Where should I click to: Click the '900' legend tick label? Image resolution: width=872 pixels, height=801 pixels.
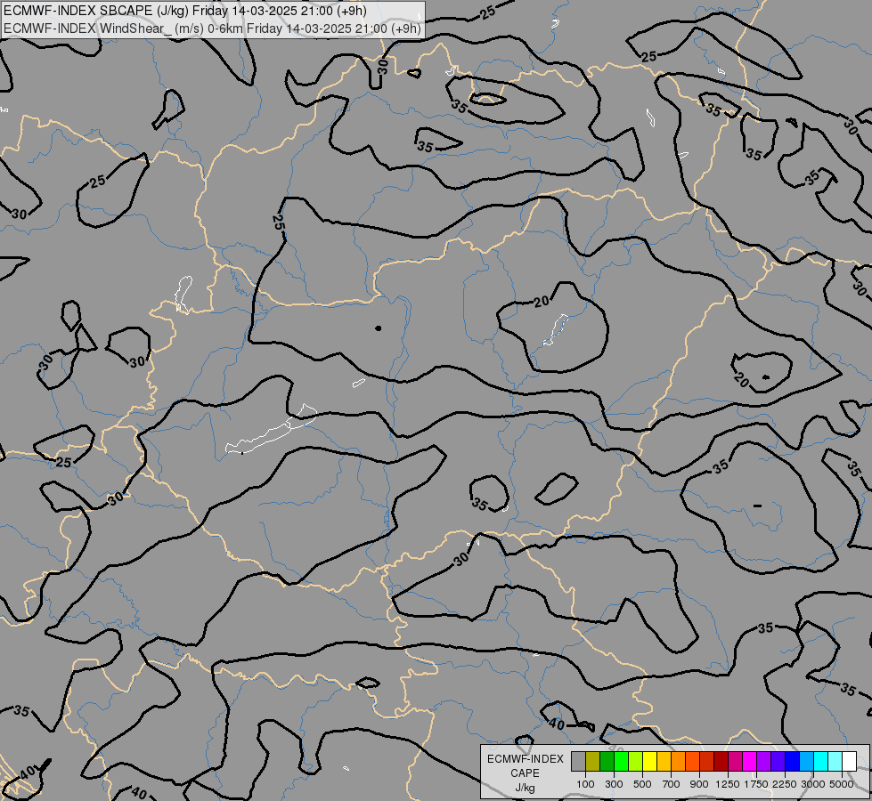click(x=699, y=784)
